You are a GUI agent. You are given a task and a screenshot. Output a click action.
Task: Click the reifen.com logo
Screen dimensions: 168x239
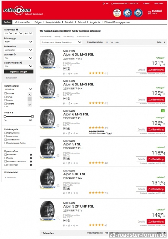tap(17, 10)
